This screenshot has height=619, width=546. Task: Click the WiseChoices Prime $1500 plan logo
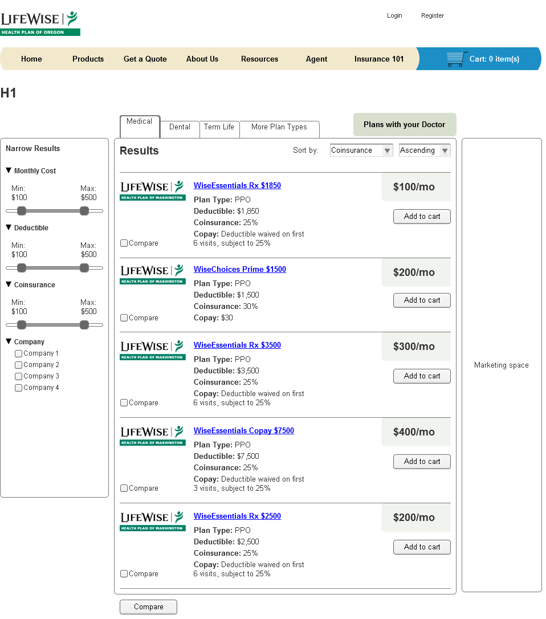tap(153, 274)
